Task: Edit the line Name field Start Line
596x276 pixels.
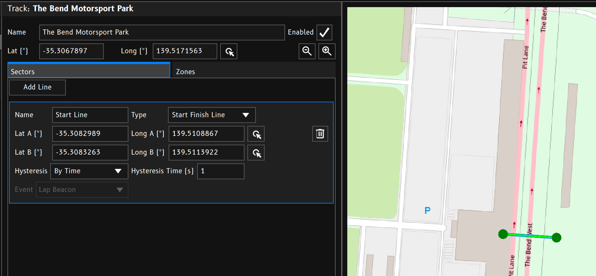Action: pos(90,115)
